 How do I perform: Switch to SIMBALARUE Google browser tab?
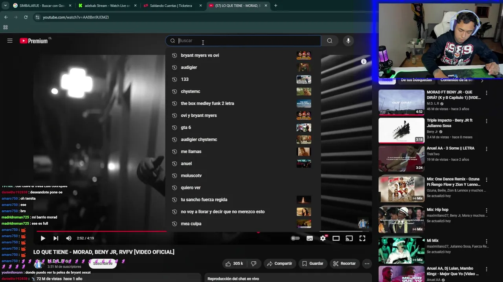click(x=42, y=5)
